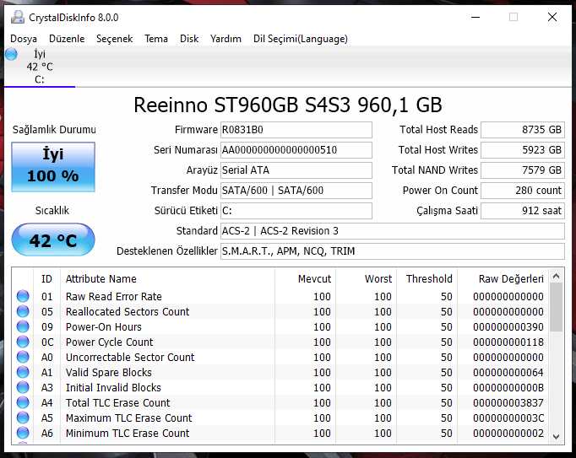Open the Seçenek menu

tap(114, 39)
